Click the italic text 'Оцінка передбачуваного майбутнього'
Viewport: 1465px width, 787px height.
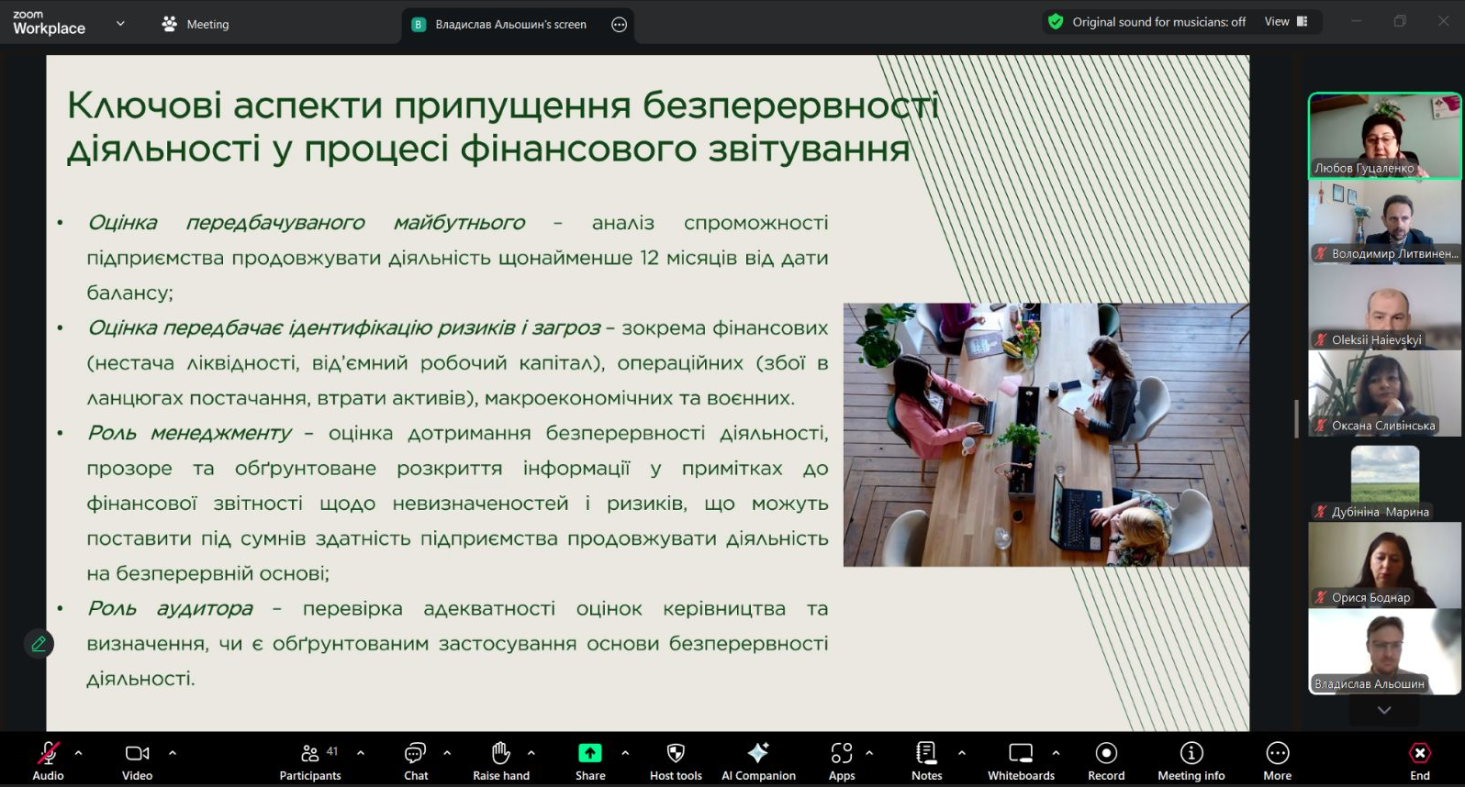point(307,223)
